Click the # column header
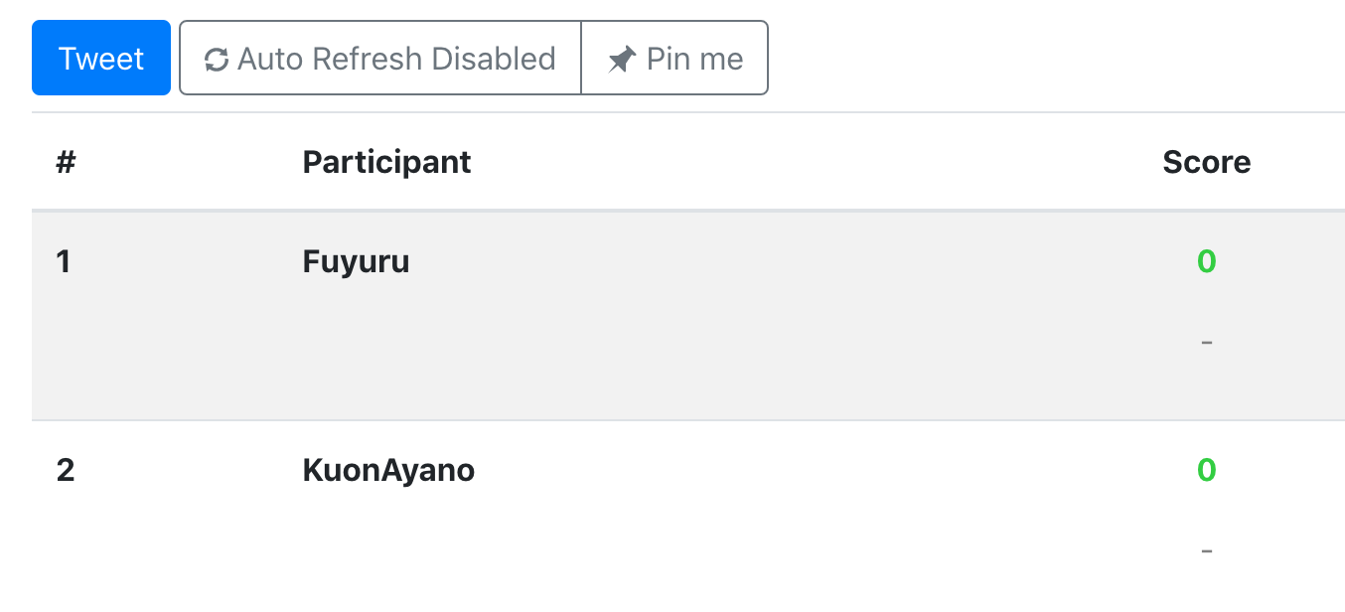 coord(66,161)
